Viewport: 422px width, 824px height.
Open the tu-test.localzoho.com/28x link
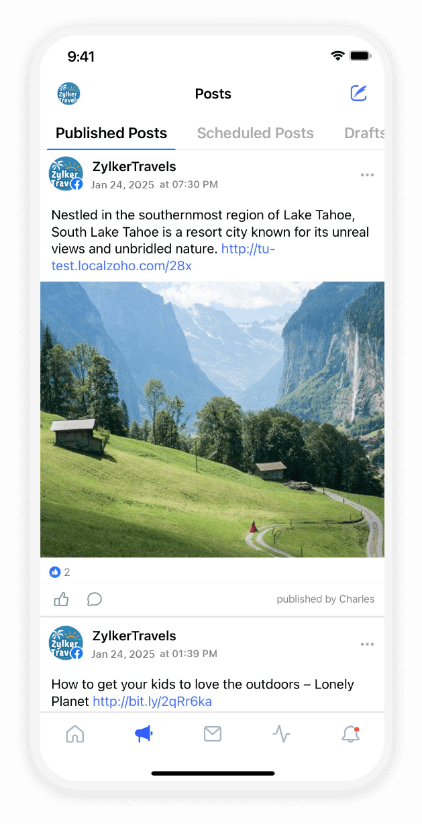point(163,257)
